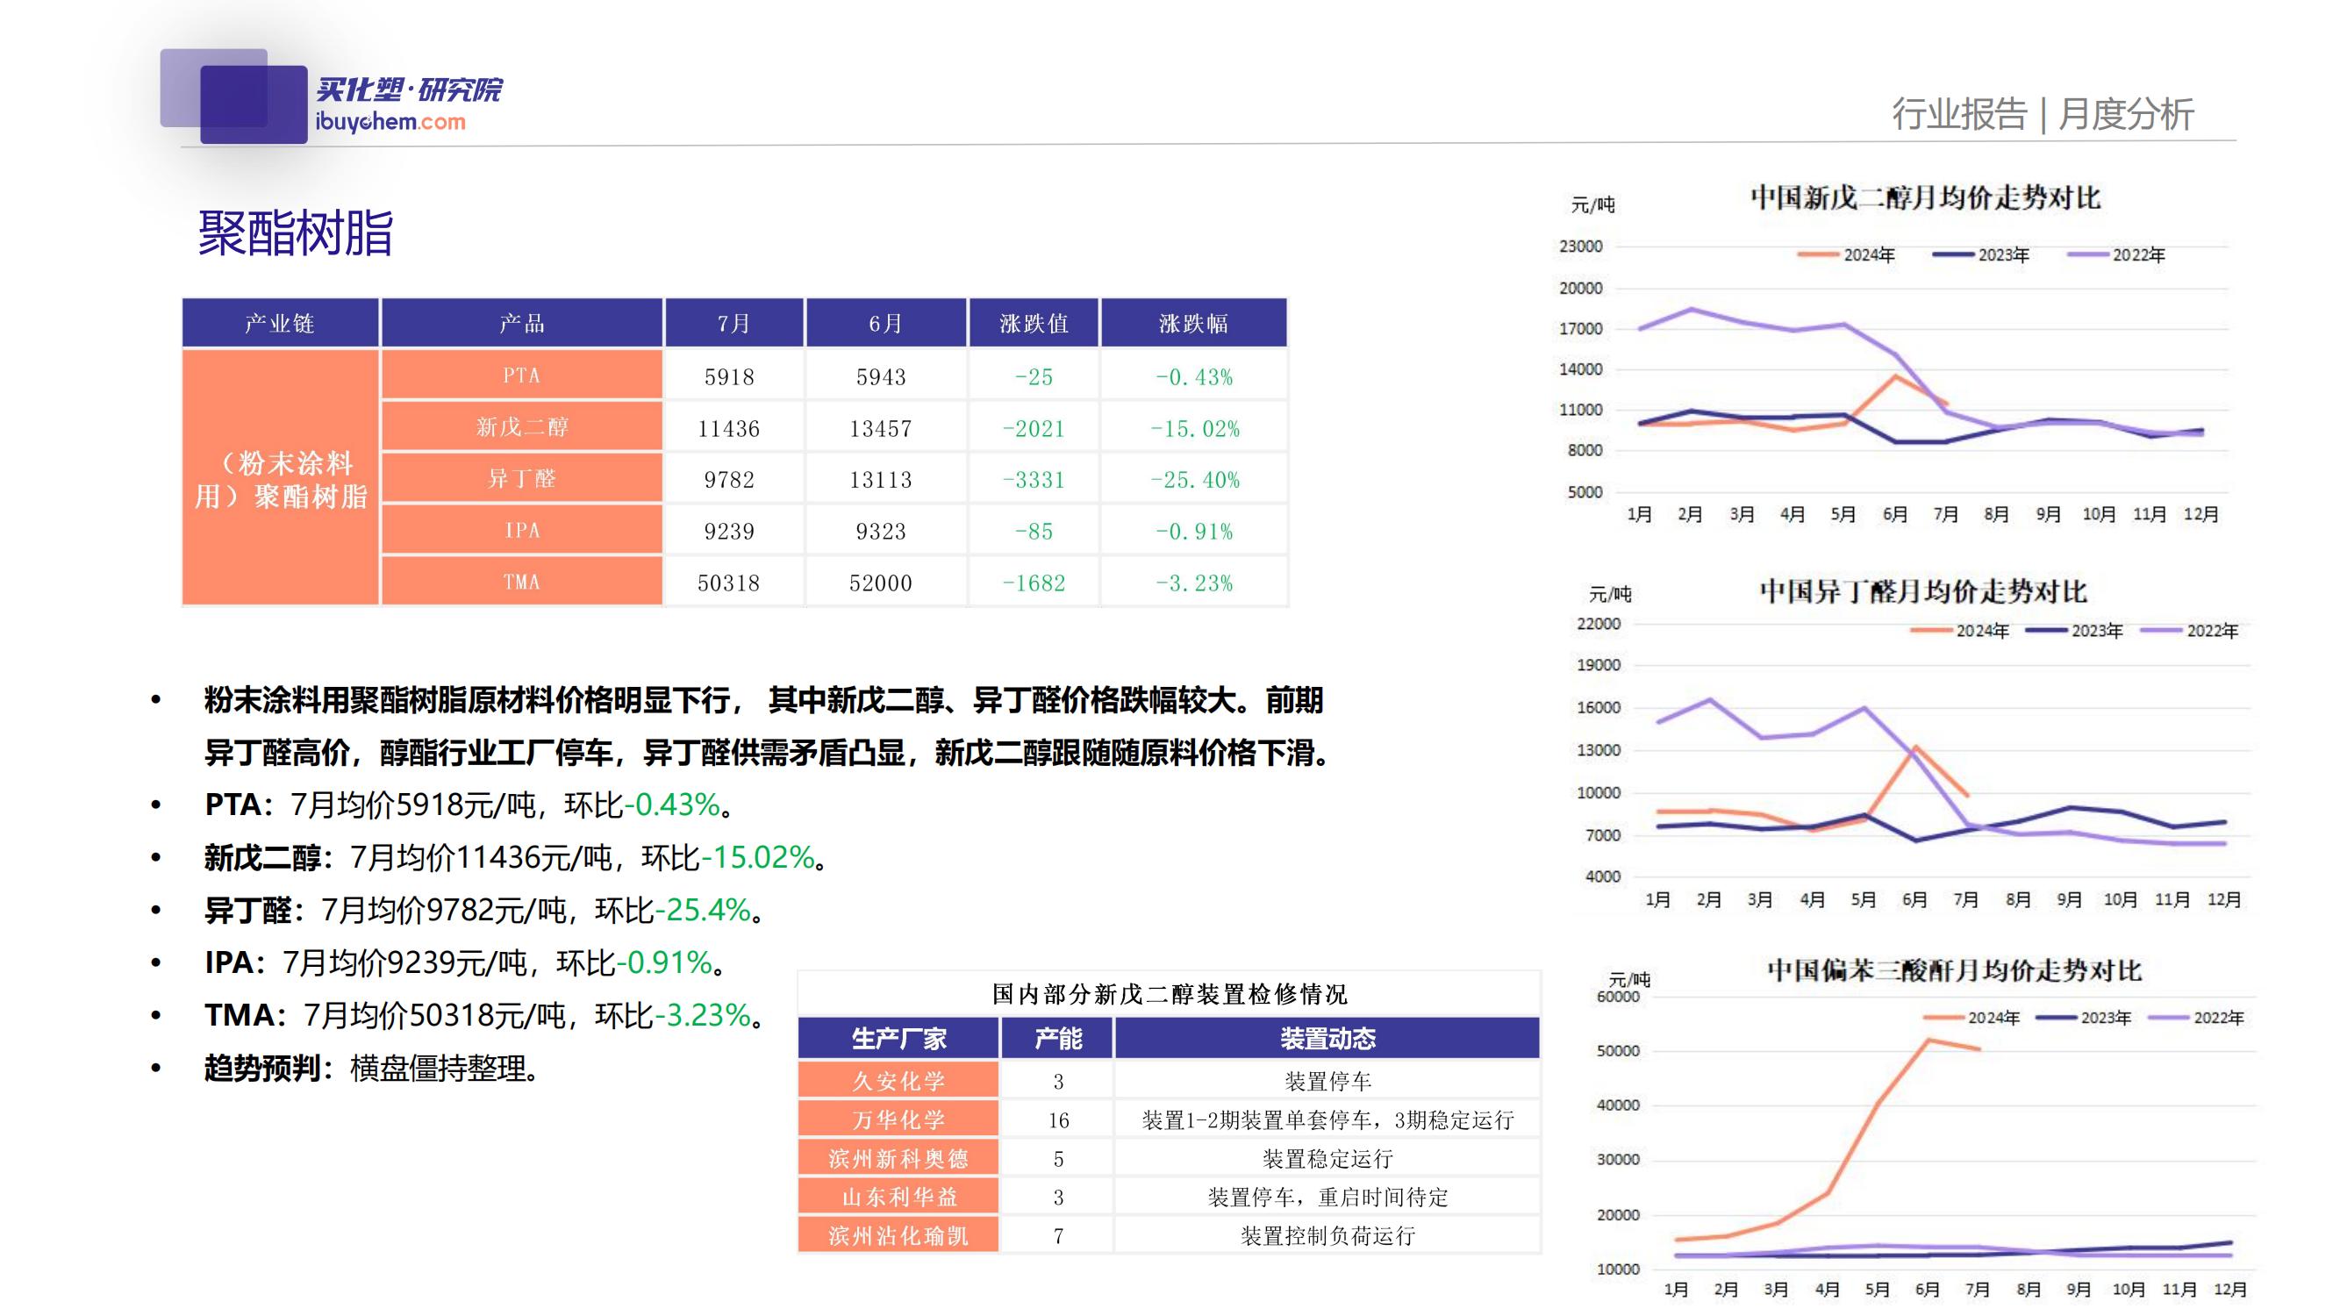This screenshot has height=1316, width=2340.
Task: Click the 2024年 legend in the 异丁醛 chart
Action: pyautogui.click(x=1959, y=630)
